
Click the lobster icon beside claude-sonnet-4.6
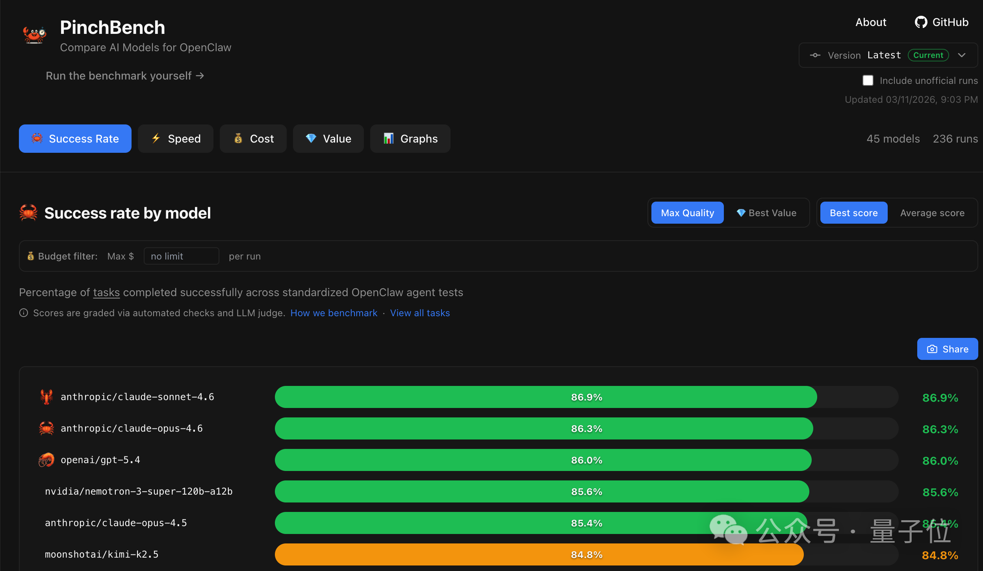pyautogui.click(x=46, y=397)
